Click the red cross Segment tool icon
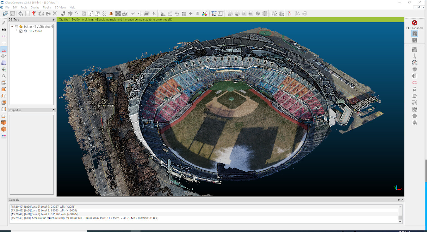 tap(34, 13)
